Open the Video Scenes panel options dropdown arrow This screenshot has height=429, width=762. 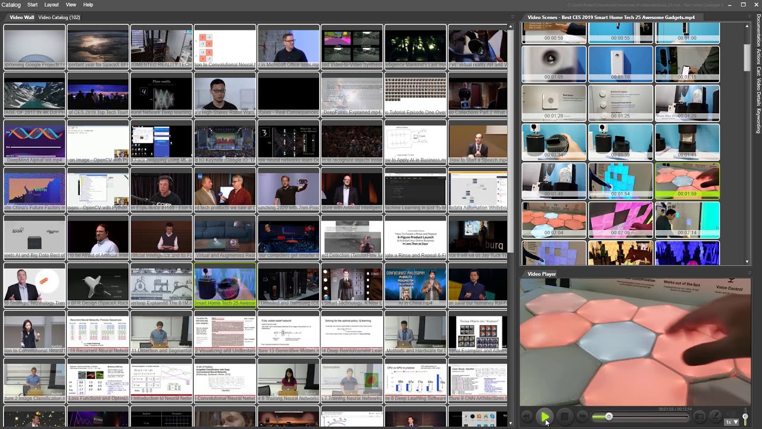748,17
